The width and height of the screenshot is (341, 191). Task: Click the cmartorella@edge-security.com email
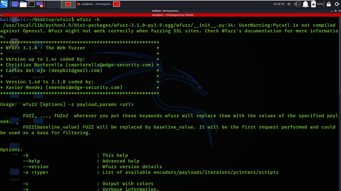pos(109,65)
